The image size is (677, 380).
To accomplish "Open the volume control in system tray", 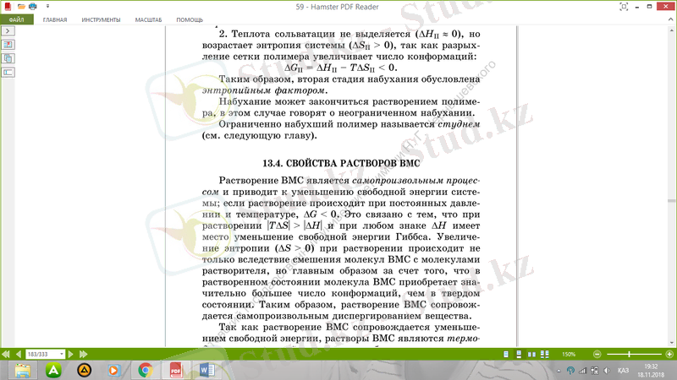I will (x=607, y=371).
